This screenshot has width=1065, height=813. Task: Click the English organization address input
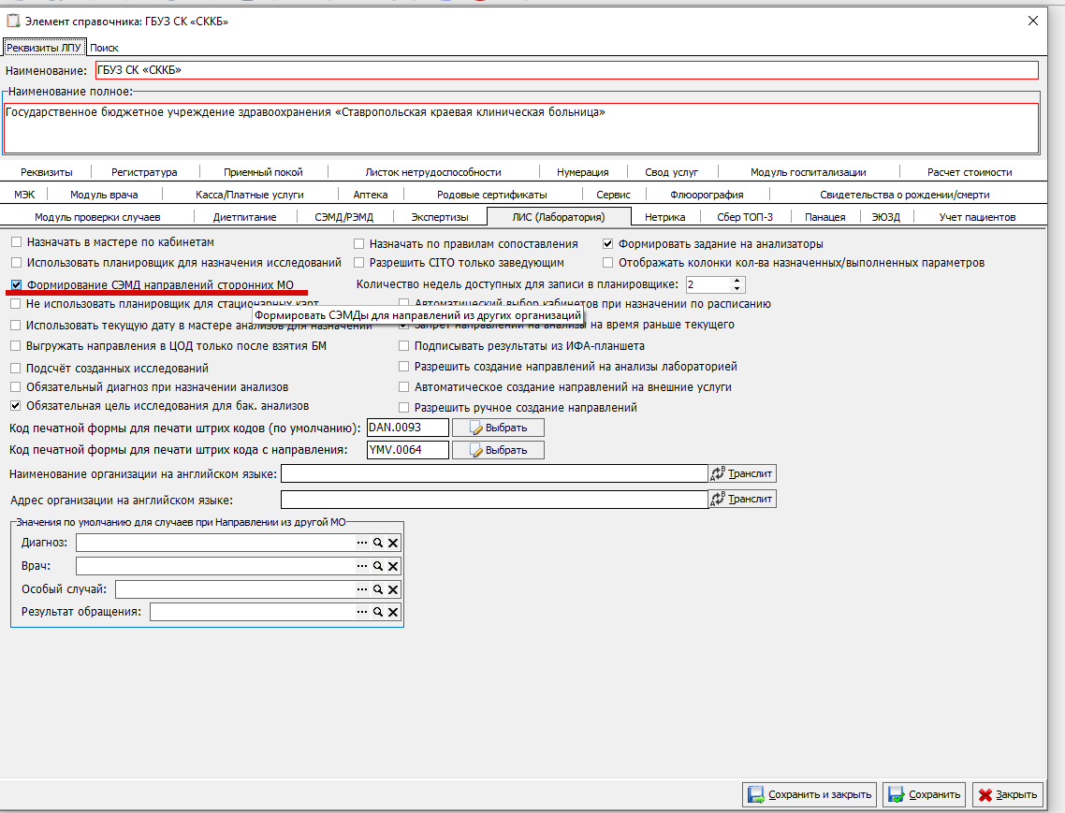[x=494, y=500]
